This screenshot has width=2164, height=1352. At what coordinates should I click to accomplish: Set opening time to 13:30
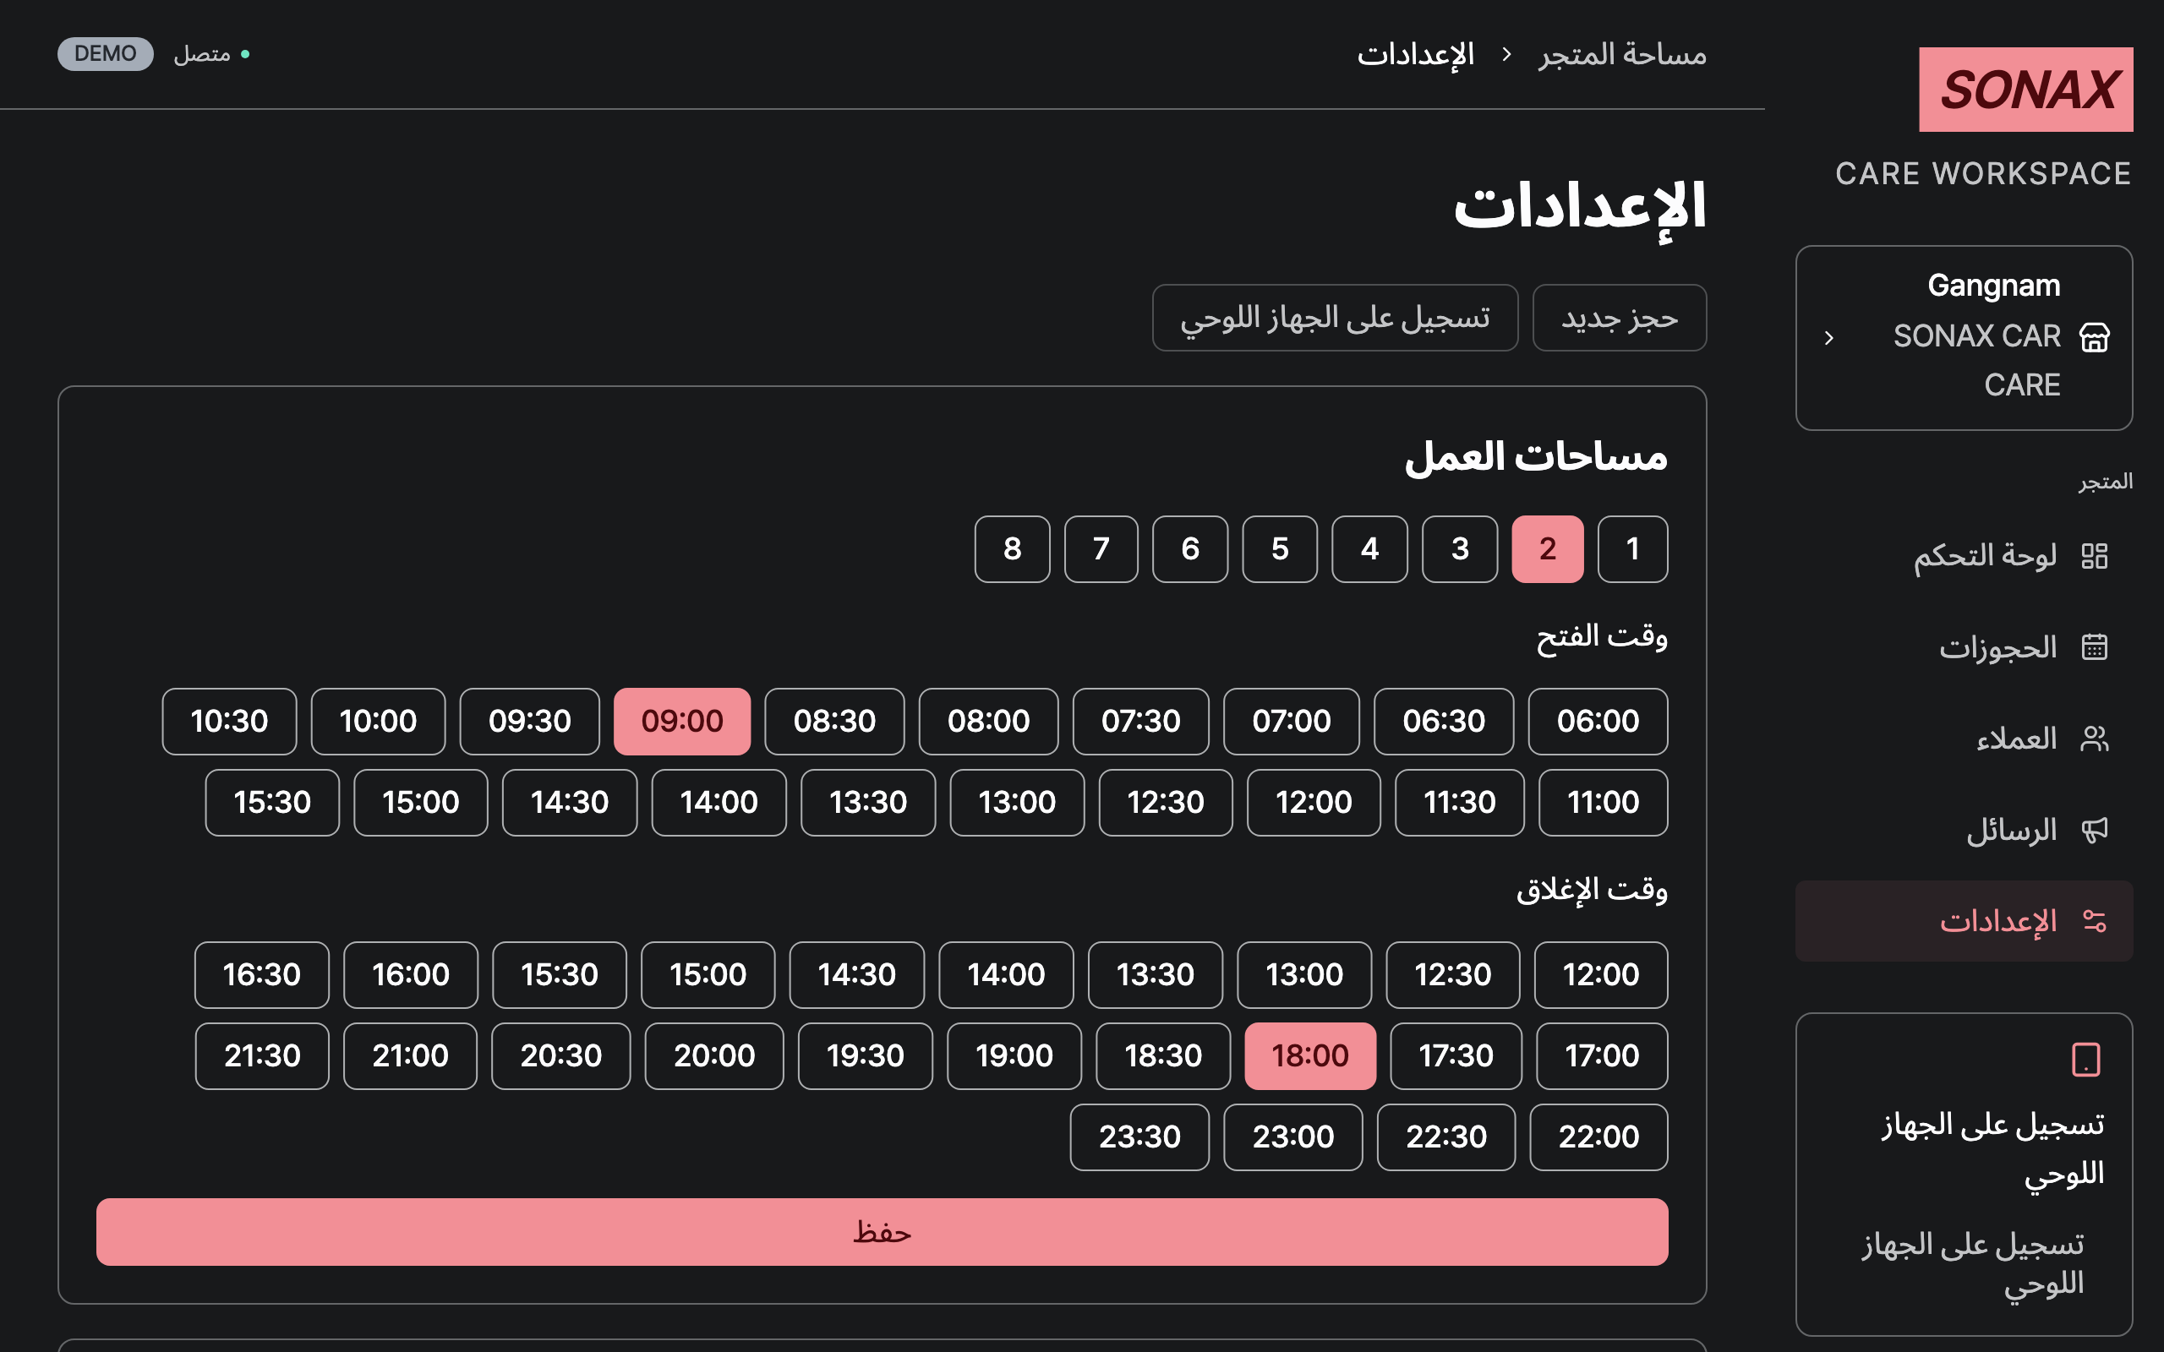pos(868,803)
